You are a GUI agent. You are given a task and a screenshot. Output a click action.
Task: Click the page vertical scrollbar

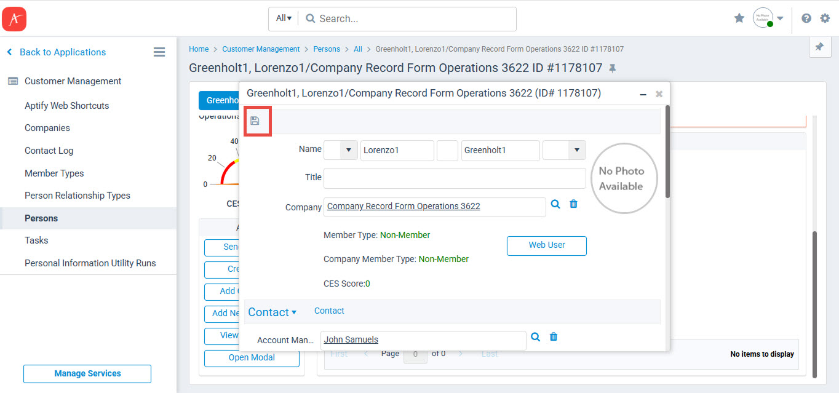click(x=815, y=304)
